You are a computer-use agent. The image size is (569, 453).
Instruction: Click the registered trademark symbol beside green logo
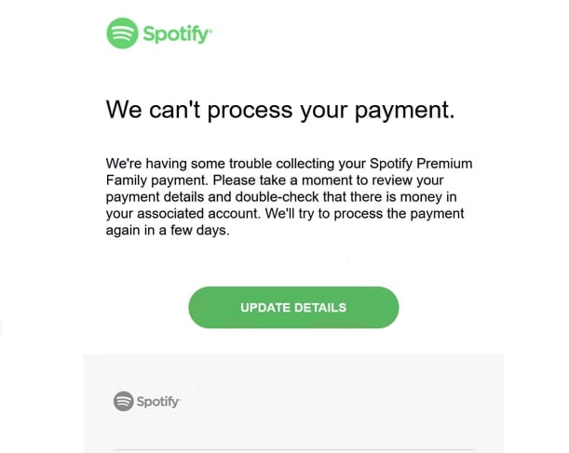tap(210, 30)
